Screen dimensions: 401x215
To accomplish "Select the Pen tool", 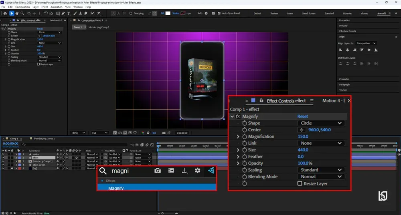I will [63, 13].
